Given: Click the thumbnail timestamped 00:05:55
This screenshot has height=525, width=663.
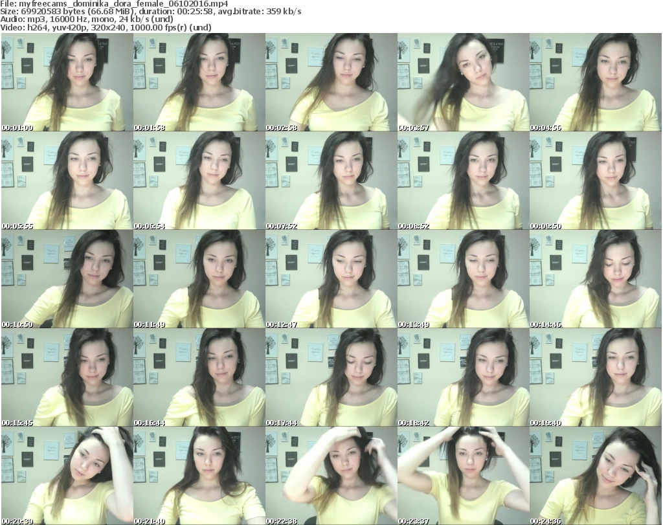Looking at the screenshot, I should click(66, 181).
